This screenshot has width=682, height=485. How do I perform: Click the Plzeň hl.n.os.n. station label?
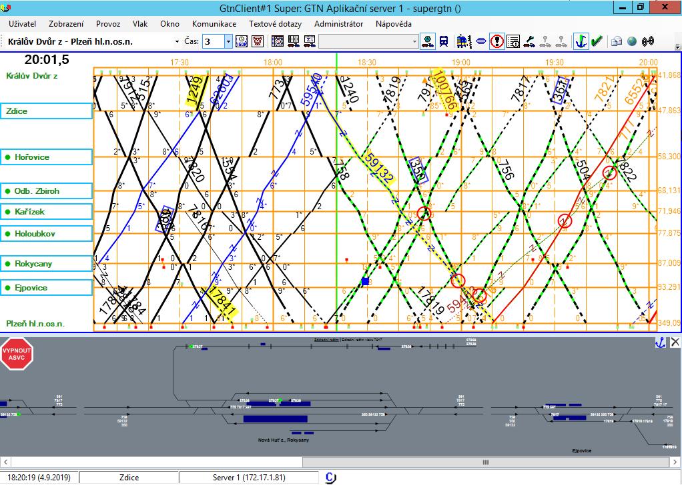[35, 324]
